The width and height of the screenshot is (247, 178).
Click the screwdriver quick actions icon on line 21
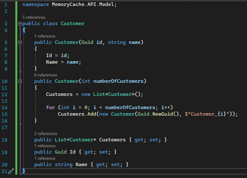[11, 171]
